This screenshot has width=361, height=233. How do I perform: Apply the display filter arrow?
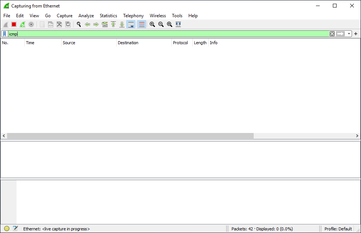340,34
